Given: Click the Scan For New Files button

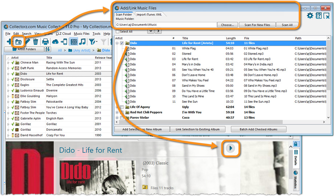Looking at the screenshot, I should [257, 25].
